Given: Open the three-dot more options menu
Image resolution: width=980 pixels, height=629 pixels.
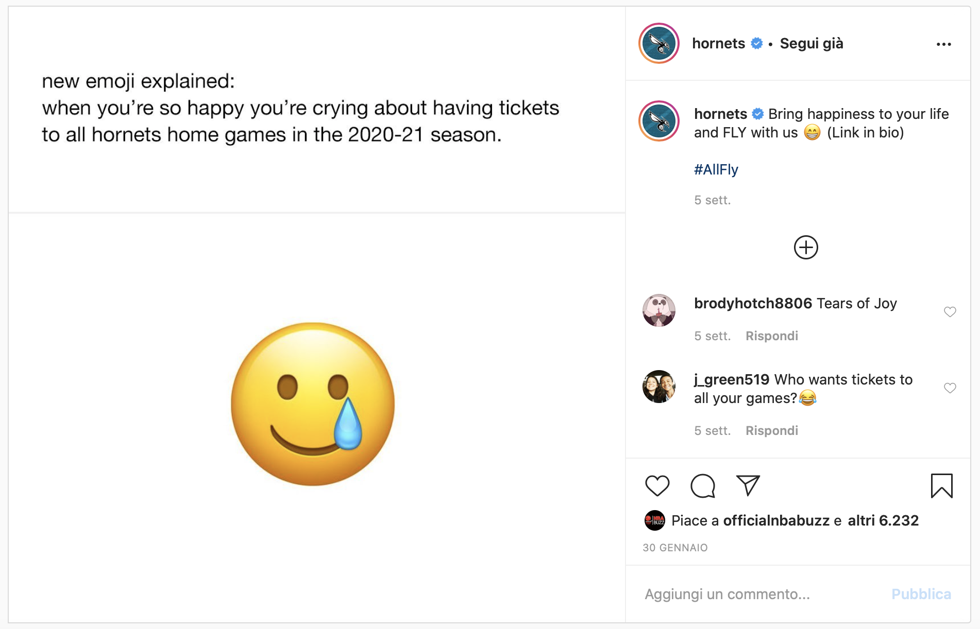Looking at the screenshot, I should 943,44.
